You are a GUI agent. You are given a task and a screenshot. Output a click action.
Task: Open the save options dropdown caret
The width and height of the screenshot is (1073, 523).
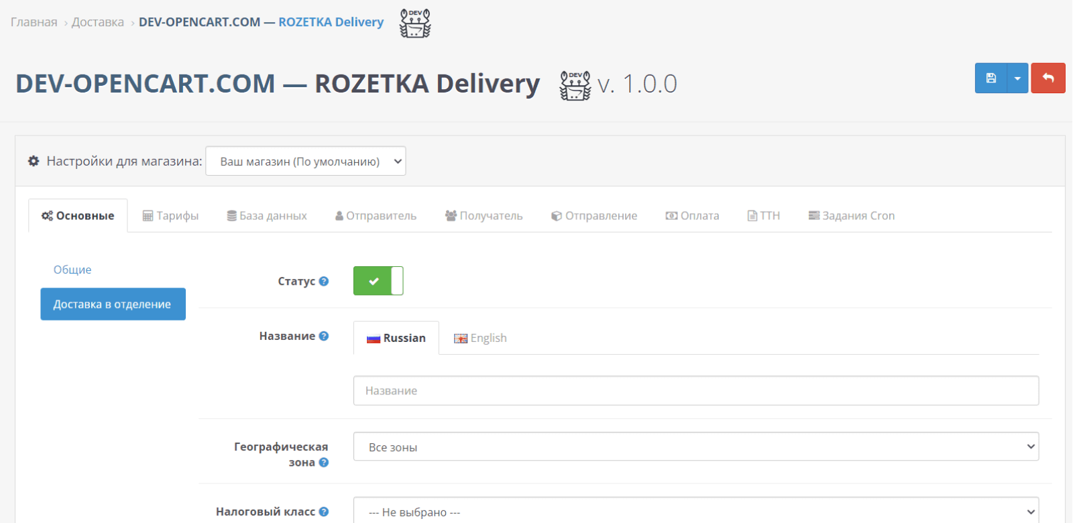[1017, 78]
